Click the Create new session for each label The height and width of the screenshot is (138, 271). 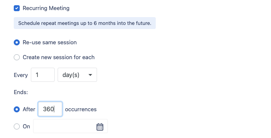point(59,57)
